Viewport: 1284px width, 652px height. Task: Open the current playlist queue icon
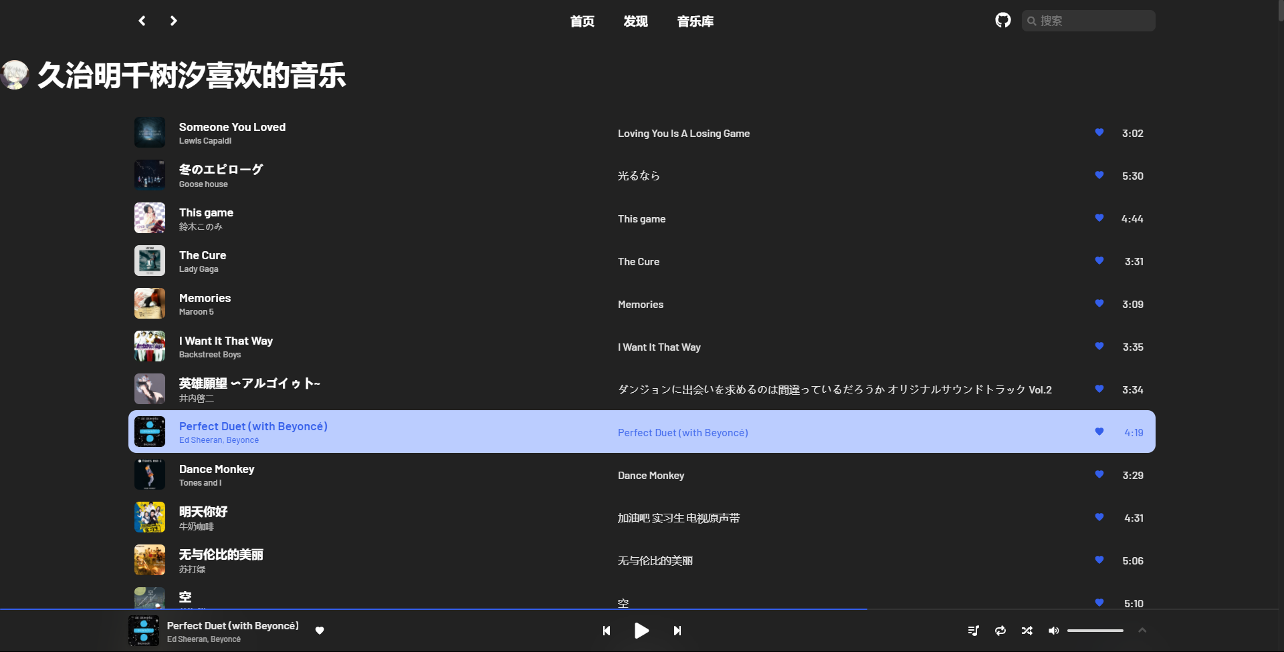973,630
